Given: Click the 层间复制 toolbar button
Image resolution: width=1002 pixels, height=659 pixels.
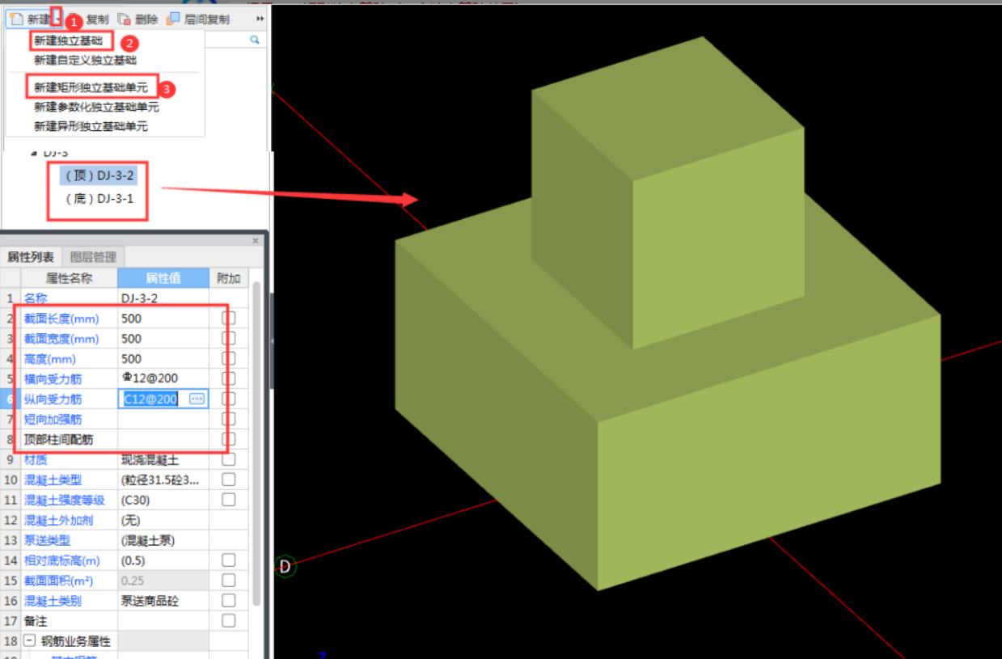Looking at the screenshot, I should click(x=199, y=19).
